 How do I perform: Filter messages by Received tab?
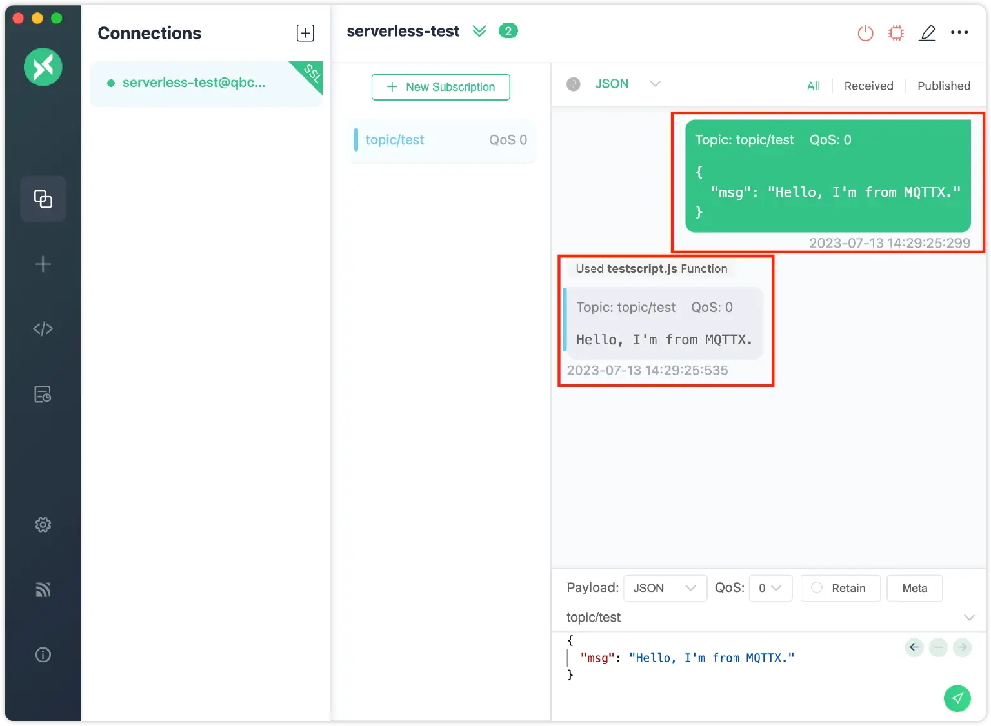point(868,86)
